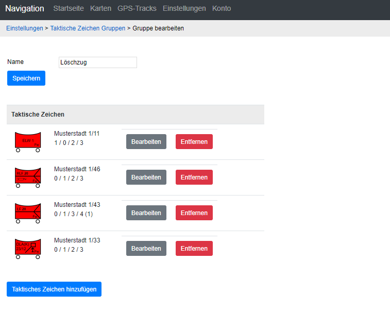The width and height of the screenshot is (390, 309).
Task: Open GPS-Tracks in the top navigation
Action: (137, 9)
